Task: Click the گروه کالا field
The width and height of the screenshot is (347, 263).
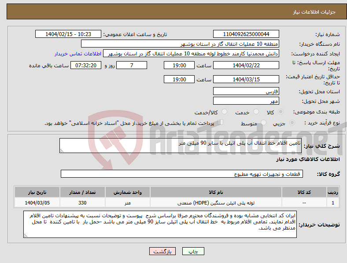Action: [182, 174]
